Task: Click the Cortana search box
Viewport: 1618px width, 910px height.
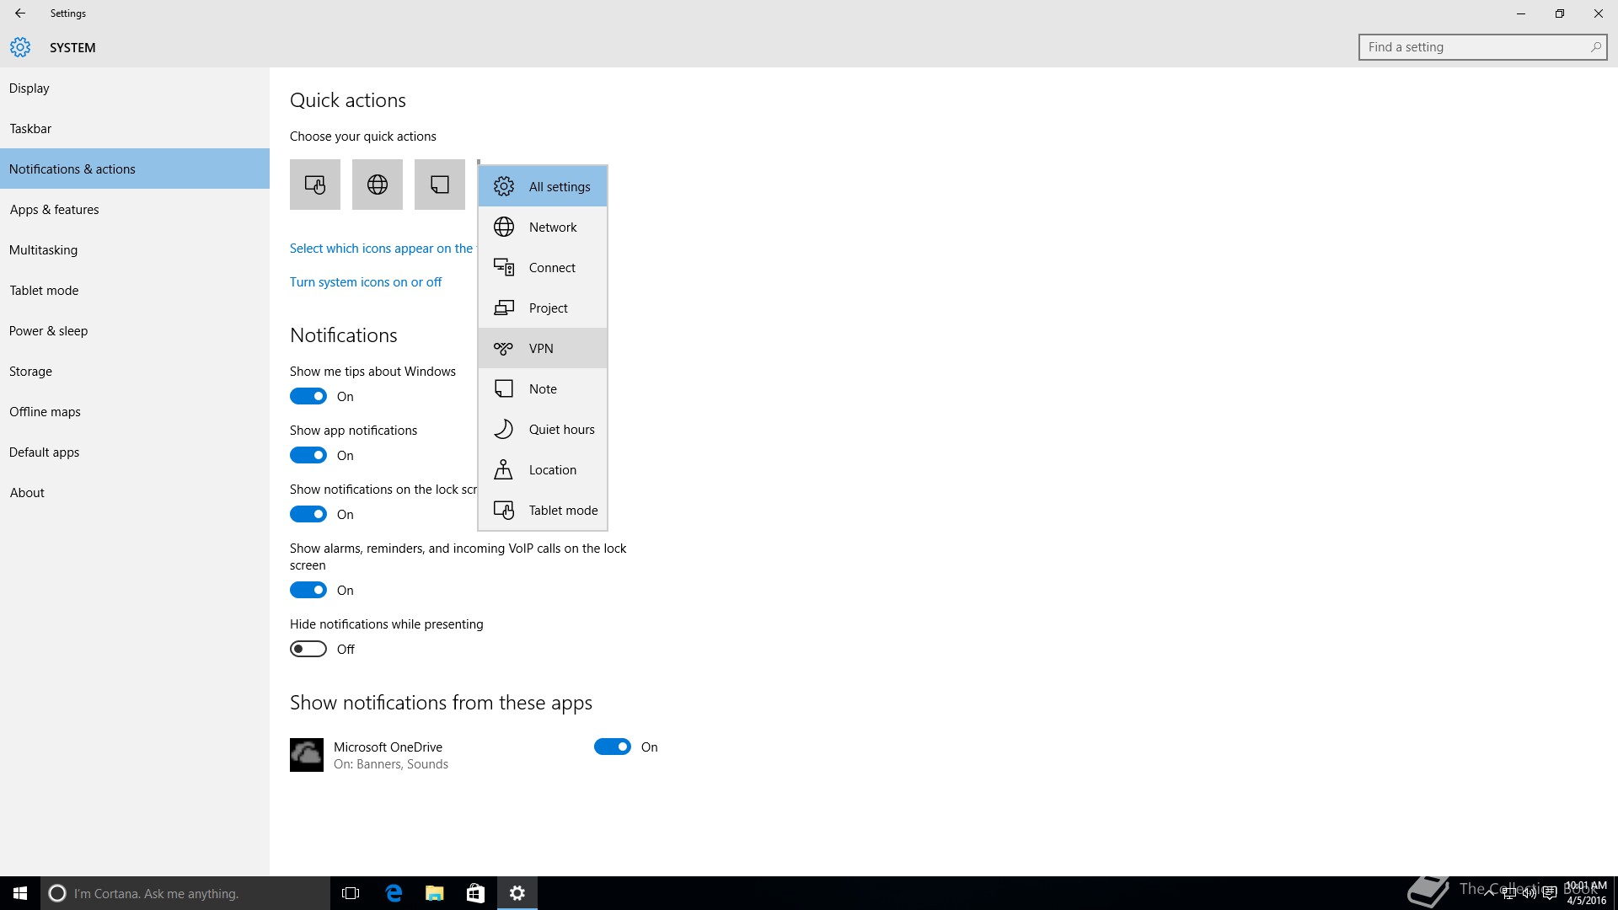Action: (185, 893)
